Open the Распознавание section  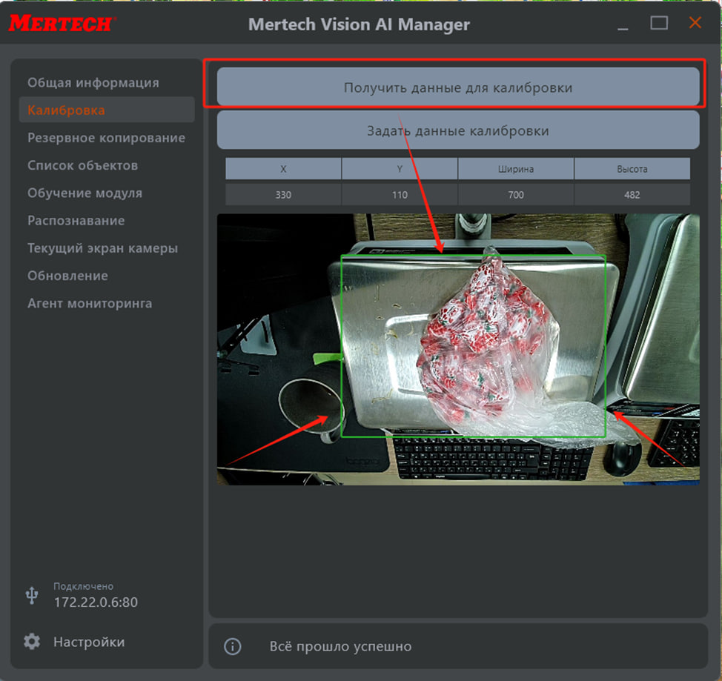(76, 221)
